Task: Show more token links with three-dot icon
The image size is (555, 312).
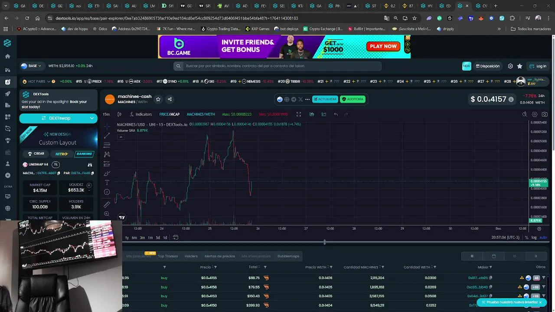Action: [307, 99]
